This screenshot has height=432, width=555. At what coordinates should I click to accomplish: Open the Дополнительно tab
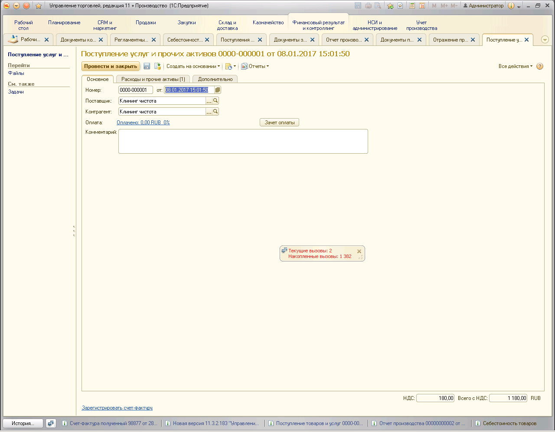pyautogui.click(x=215, y=79)
